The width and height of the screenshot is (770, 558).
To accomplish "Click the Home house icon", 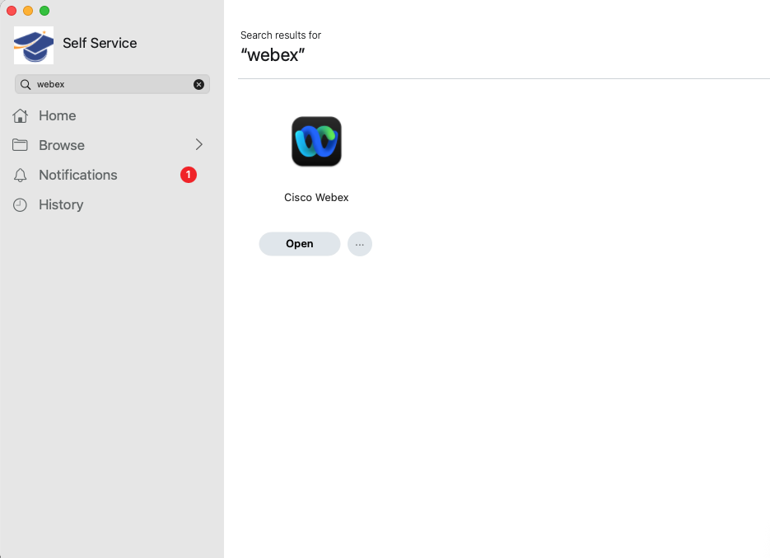I will pyautogui.click(x=20, y=115).
